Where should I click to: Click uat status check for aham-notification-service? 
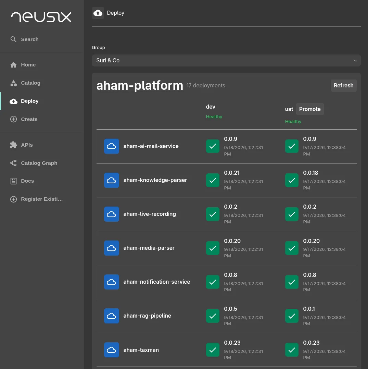click(x=292, y=282)
